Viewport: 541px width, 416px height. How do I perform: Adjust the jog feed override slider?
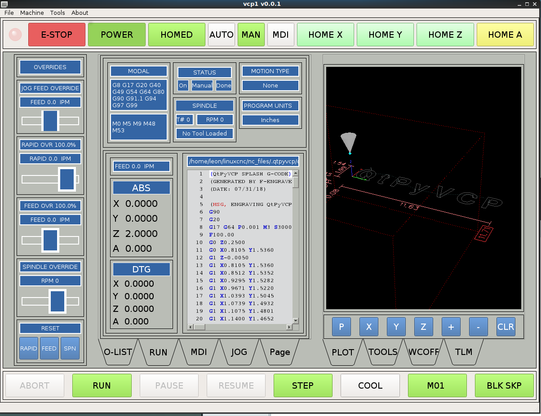point(50,121)
